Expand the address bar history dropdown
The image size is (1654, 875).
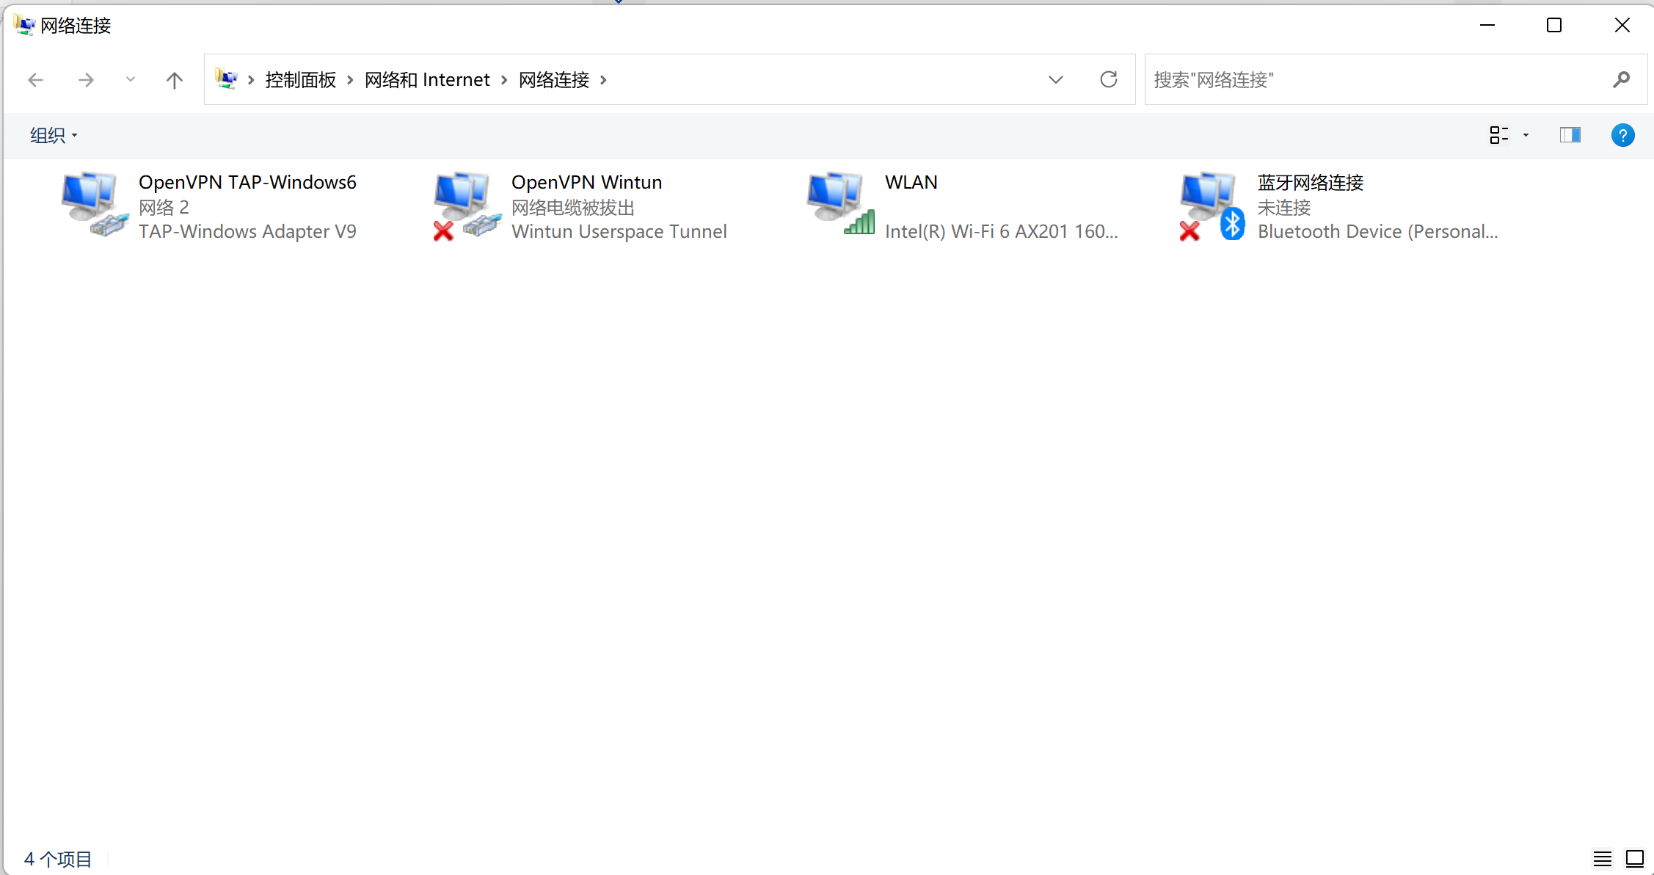[1056, 79]
